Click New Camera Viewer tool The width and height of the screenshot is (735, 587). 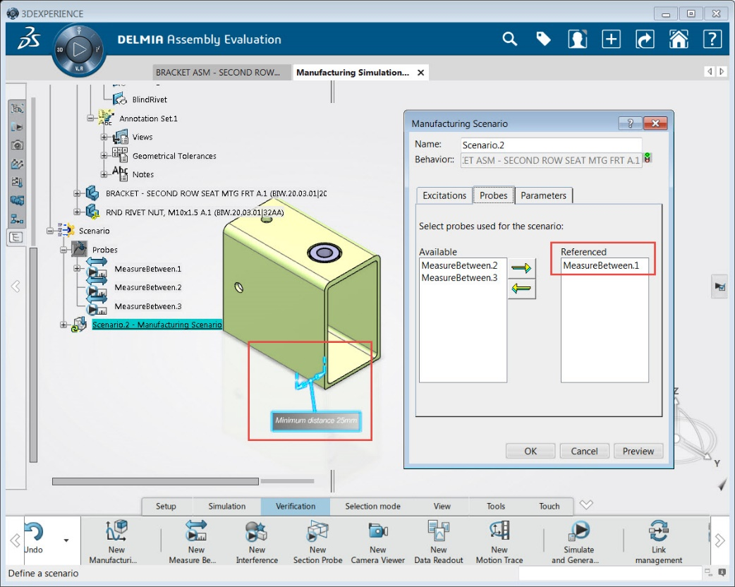point(378,540)
